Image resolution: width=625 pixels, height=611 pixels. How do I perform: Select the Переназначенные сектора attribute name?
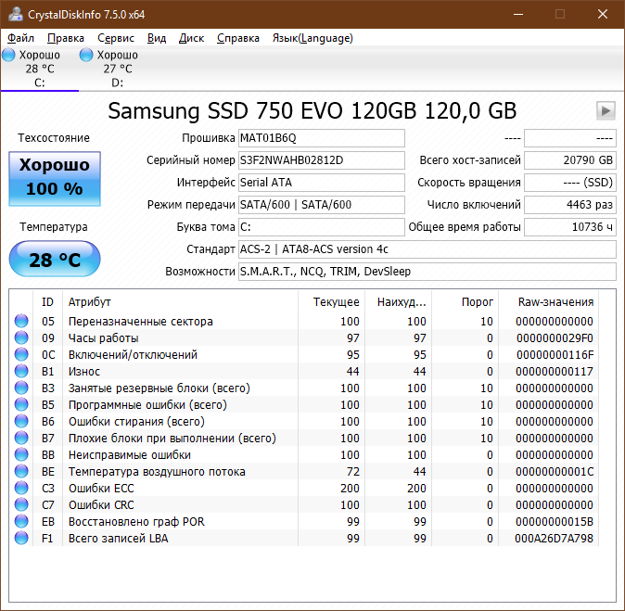click(141, 321)
